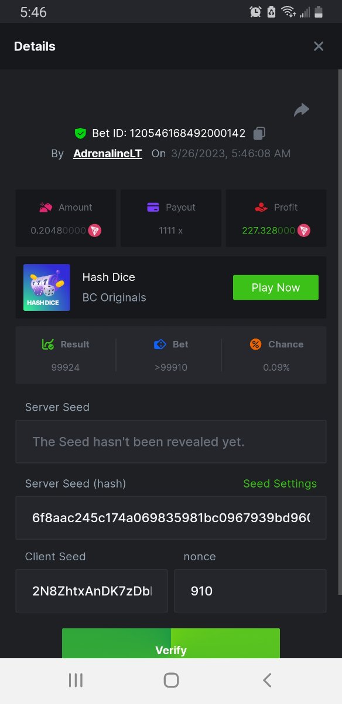This screenshot has width=342, height=704.
Task: Tap the green Result chart icon
Action: tap(48, 344)
